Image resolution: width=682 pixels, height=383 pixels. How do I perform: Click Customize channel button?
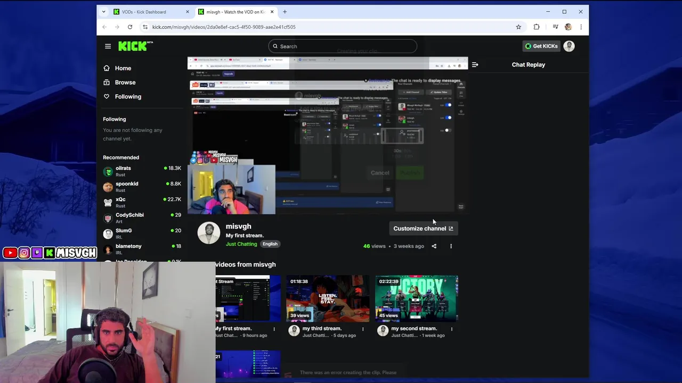pos(423,229)
